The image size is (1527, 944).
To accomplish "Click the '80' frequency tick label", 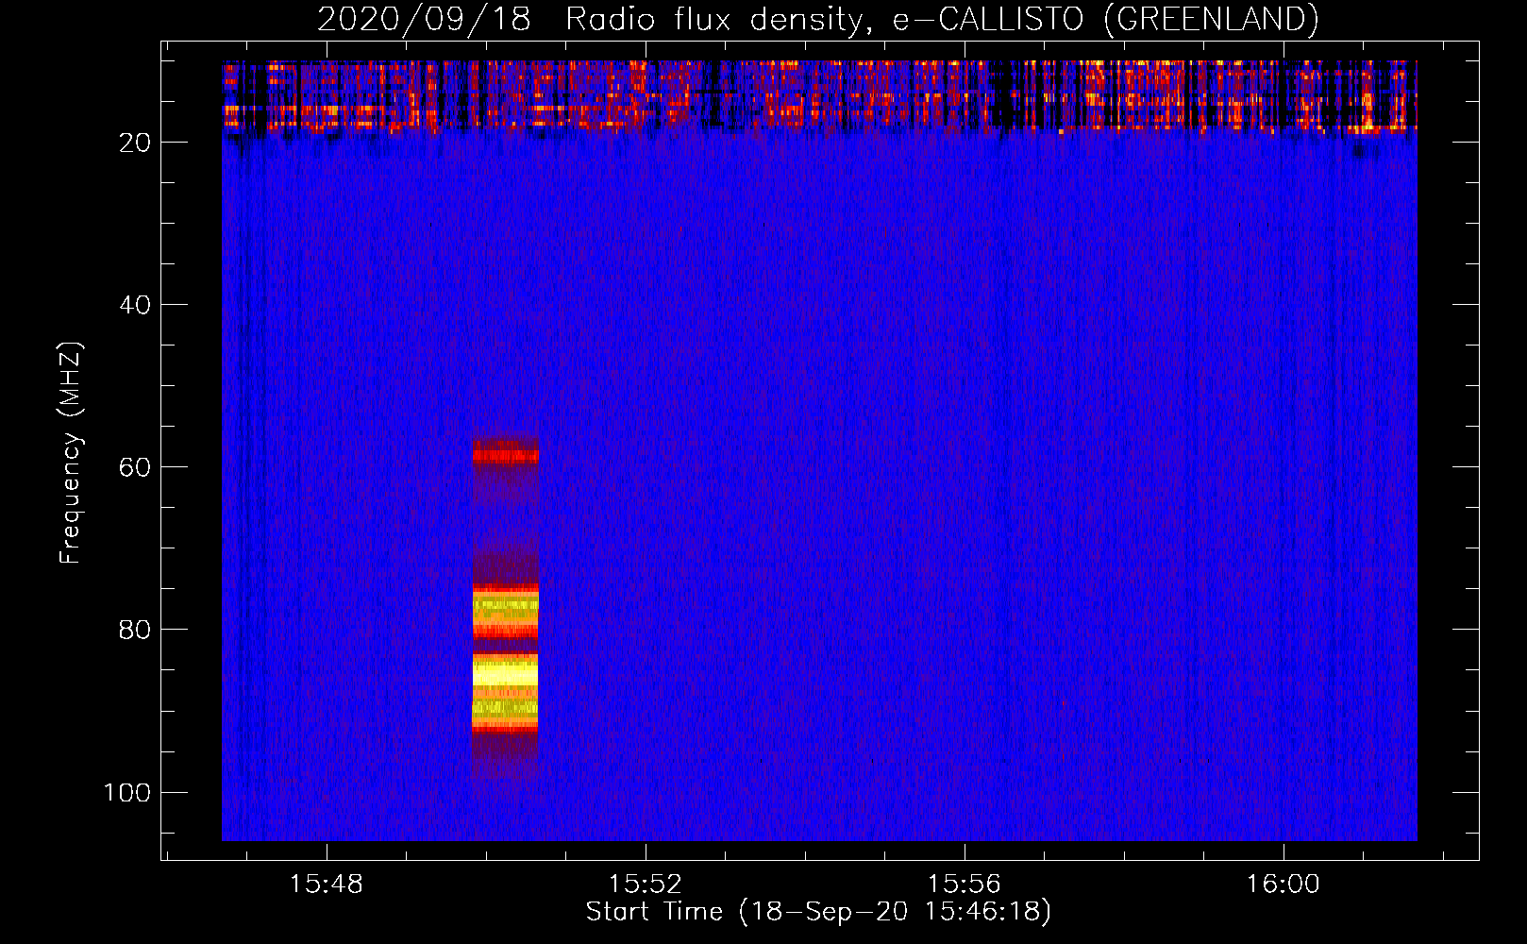I will click(136, 630).
